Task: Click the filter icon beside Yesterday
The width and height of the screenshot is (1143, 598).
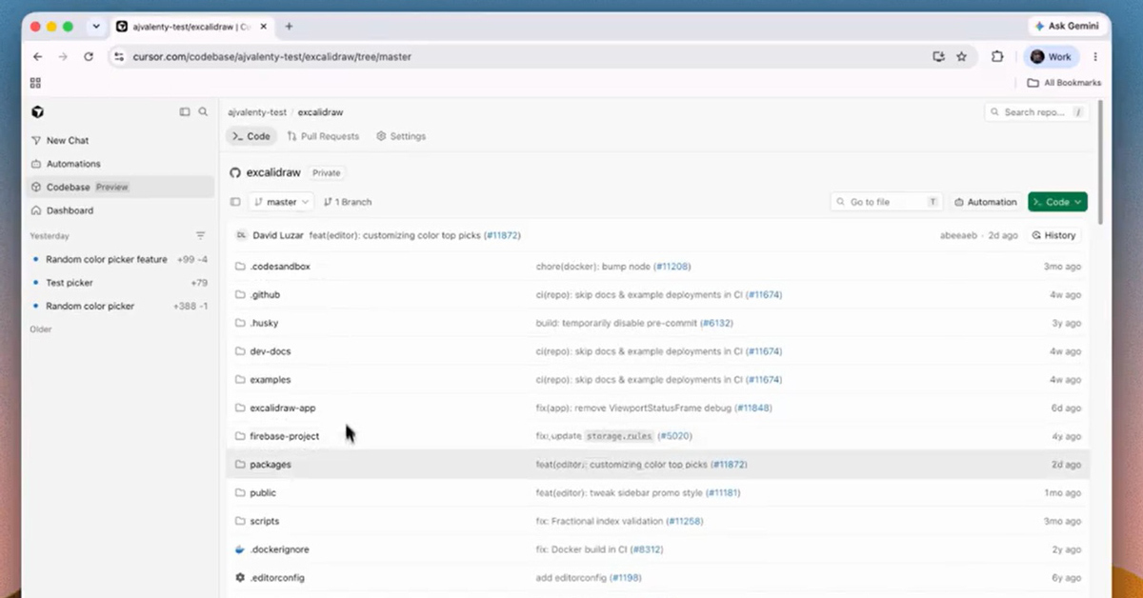Action: (x=200, y=235)
